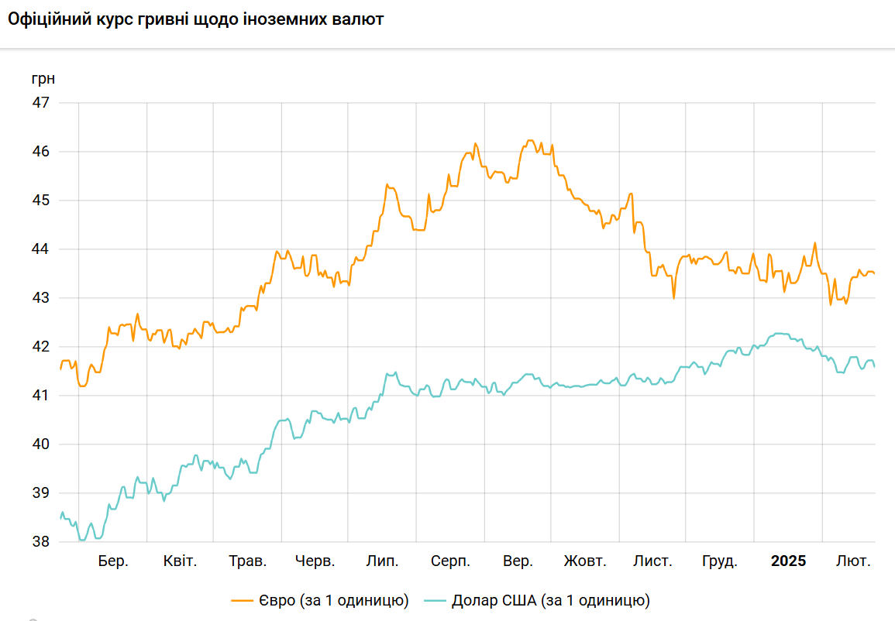Toggle the Долар США series legend label
Image resolution: width=895 pixels, height=621 pixels.
click(x=551, y=600)
